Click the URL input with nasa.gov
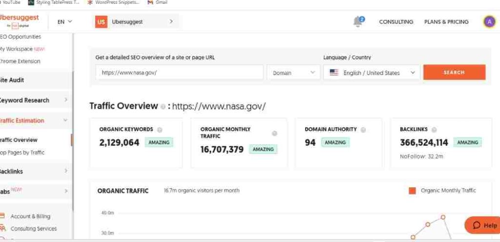Viewport: 500px width, 242px height. pyautogui.click(x=180, y=73)
